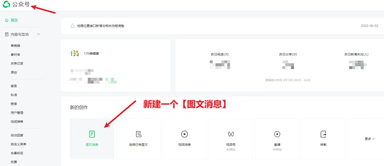The width and height of the screenshot is (384, 166).
Task: Click the 昨日阅读(次) statistic label
Action: 219,54
